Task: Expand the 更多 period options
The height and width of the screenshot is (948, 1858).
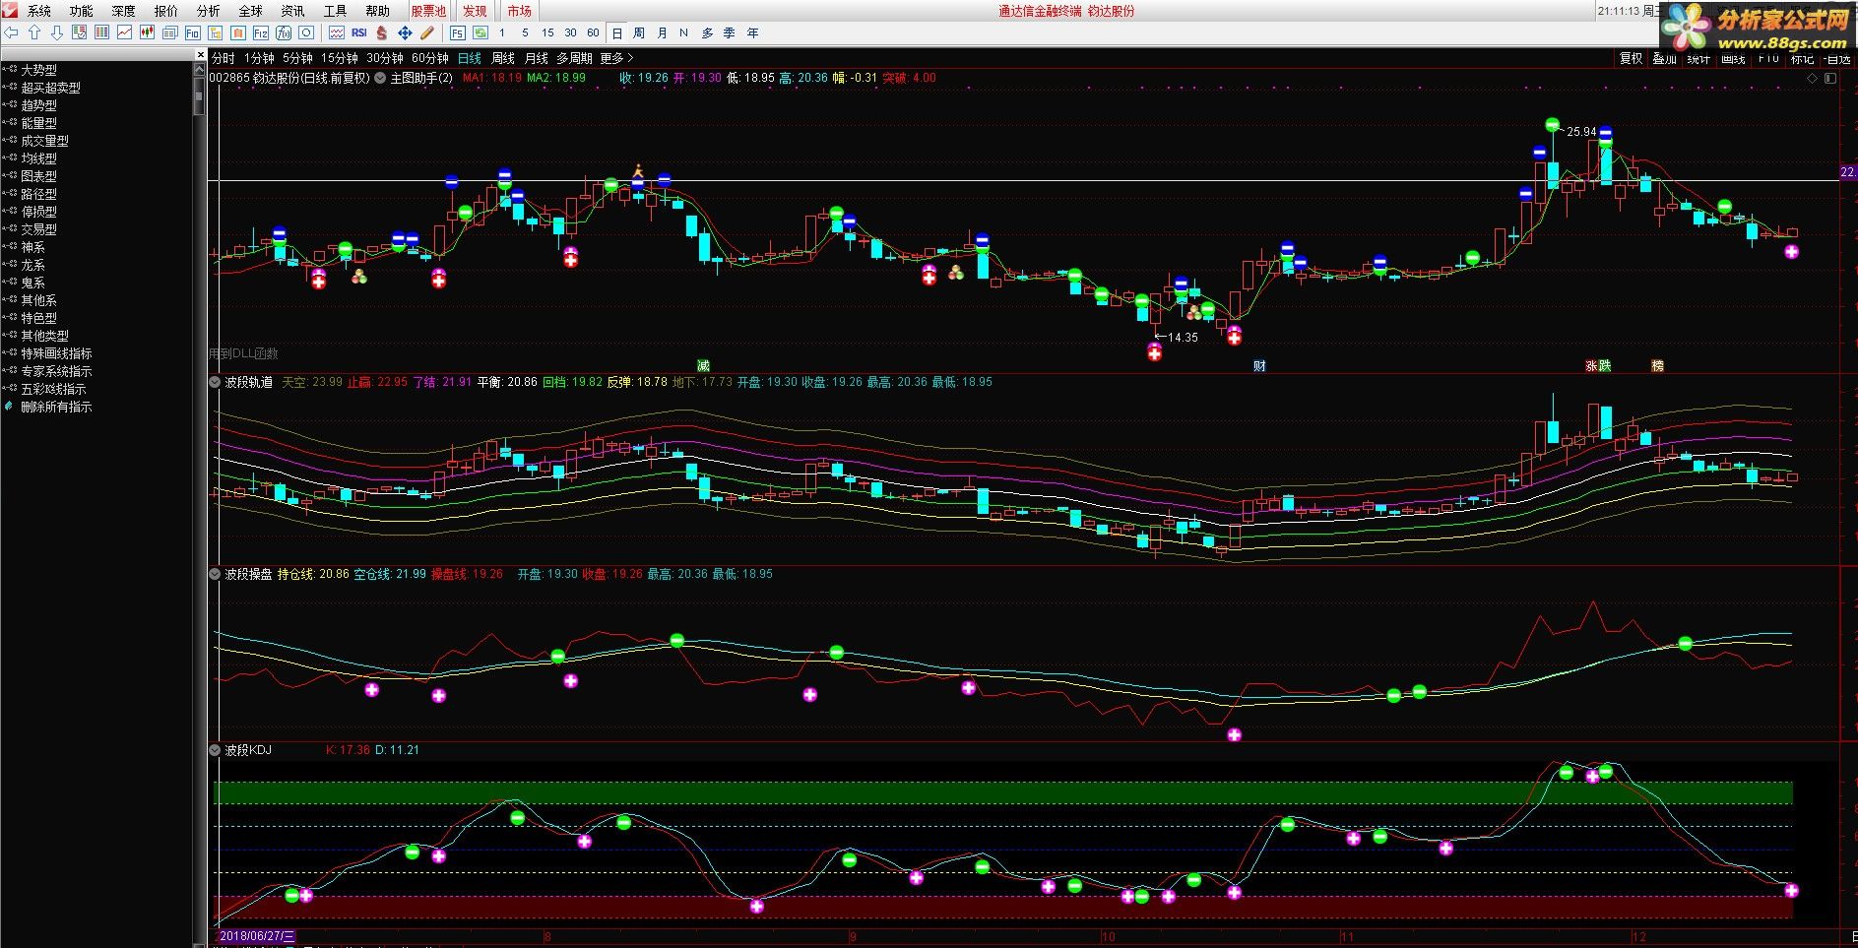Action: (x=616, y=58)
